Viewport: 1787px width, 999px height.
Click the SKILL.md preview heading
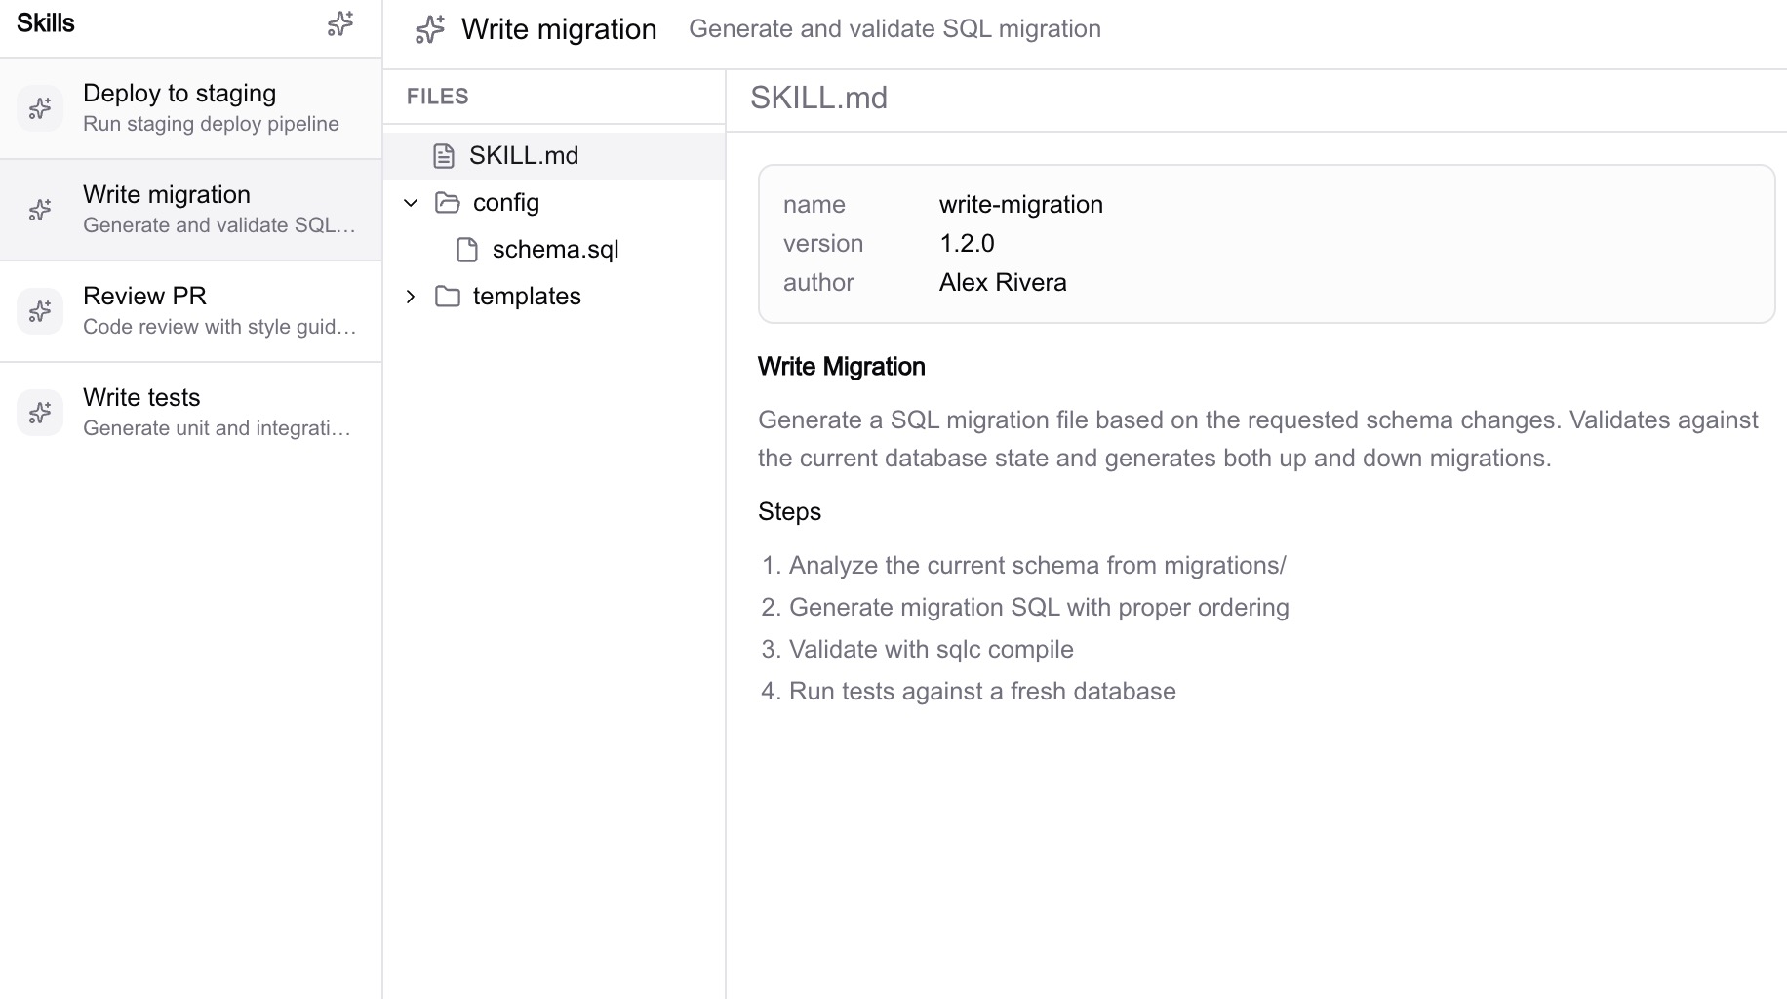818,99
